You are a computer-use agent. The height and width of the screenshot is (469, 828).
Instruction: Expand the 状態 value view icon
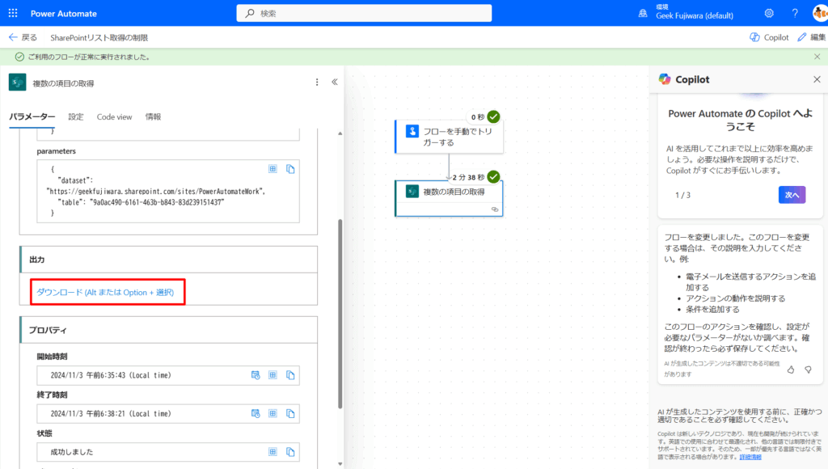272,452
